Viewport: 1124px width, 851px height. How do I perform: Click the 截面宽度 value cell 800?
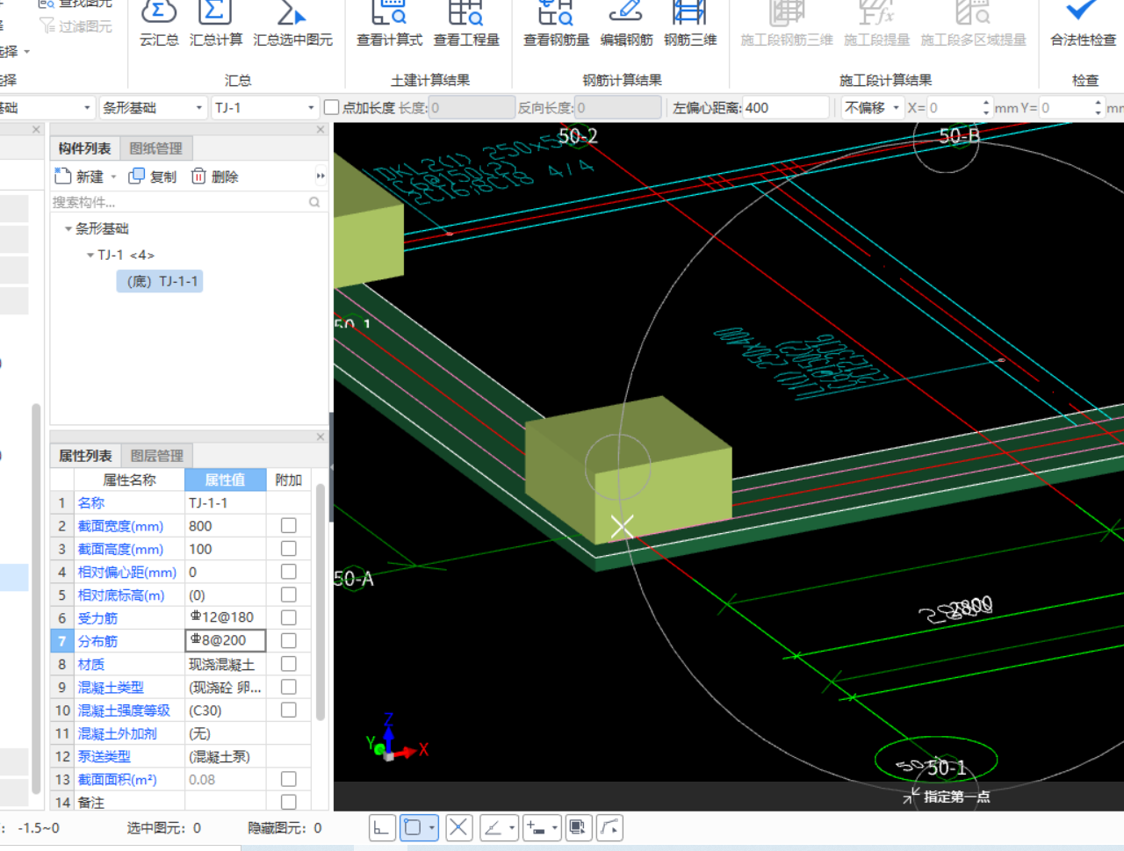(x=226, y=525)
